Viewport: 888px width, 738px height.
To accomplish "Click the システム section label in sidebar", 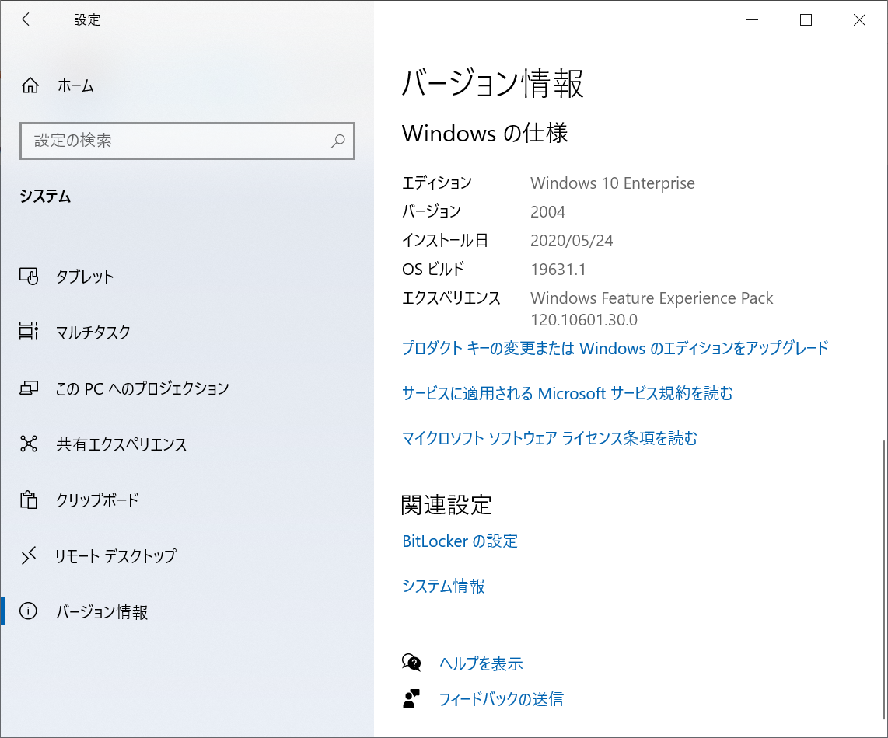I will coord(45,197).
